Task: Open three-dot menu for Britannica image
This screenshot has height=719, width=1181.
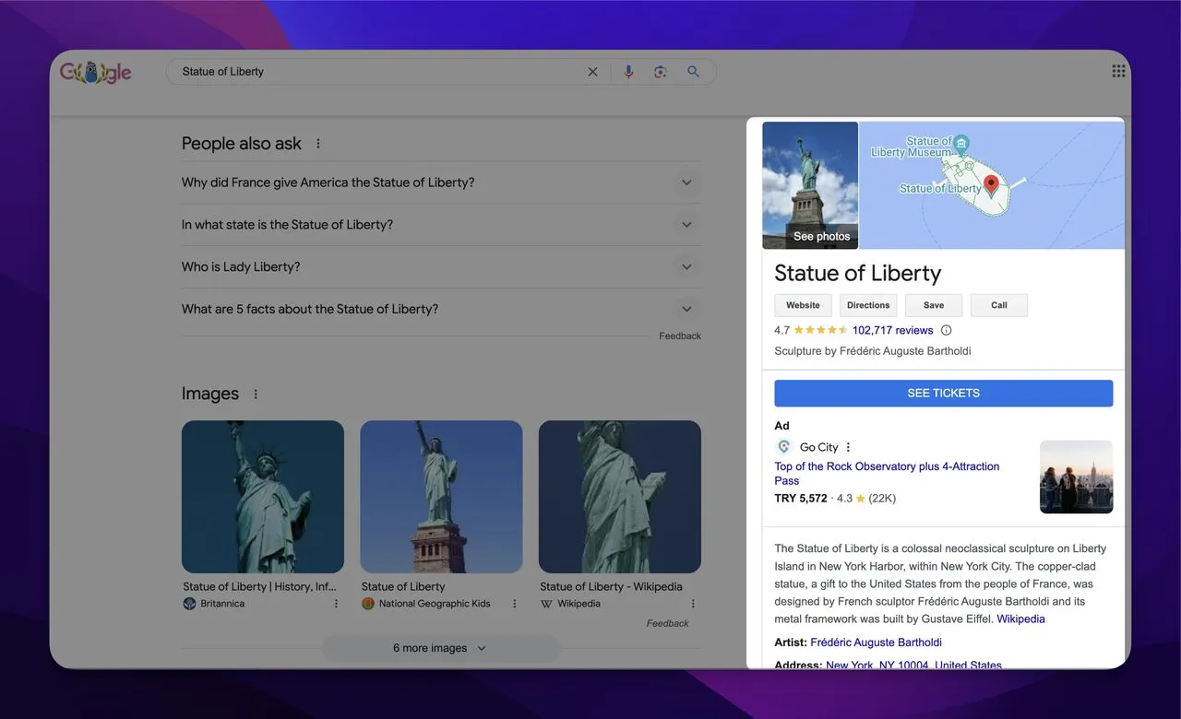Action: point(336,604)
